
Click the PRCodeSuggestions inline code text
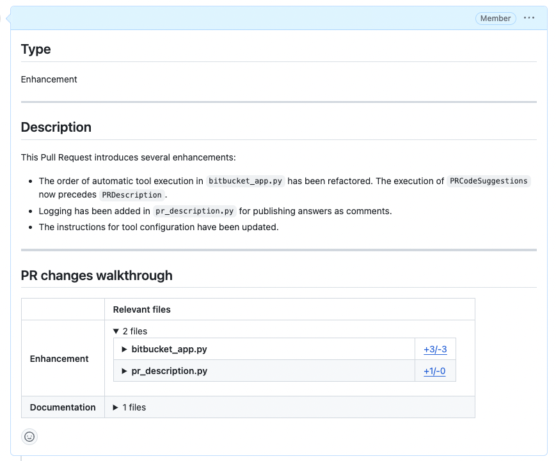tap(489, 181)
